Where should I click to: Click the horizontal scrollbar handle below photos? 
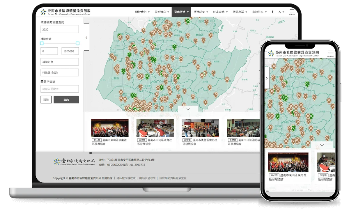coord(91,153)
